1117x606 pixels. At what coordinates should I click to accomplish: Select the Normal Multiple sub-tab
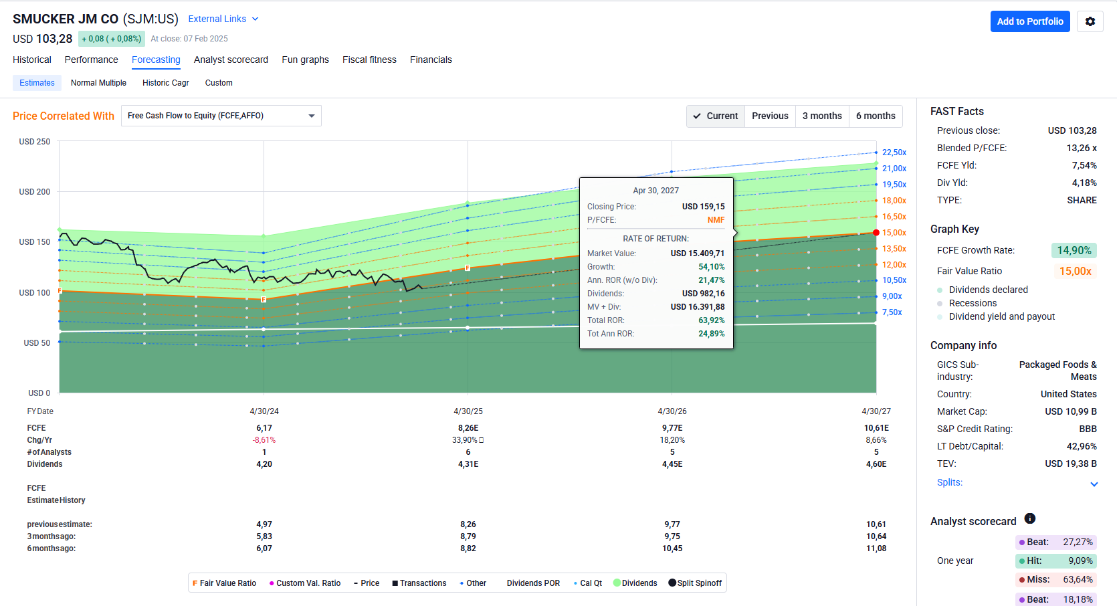pyautogui.click(x=98, y=83)
